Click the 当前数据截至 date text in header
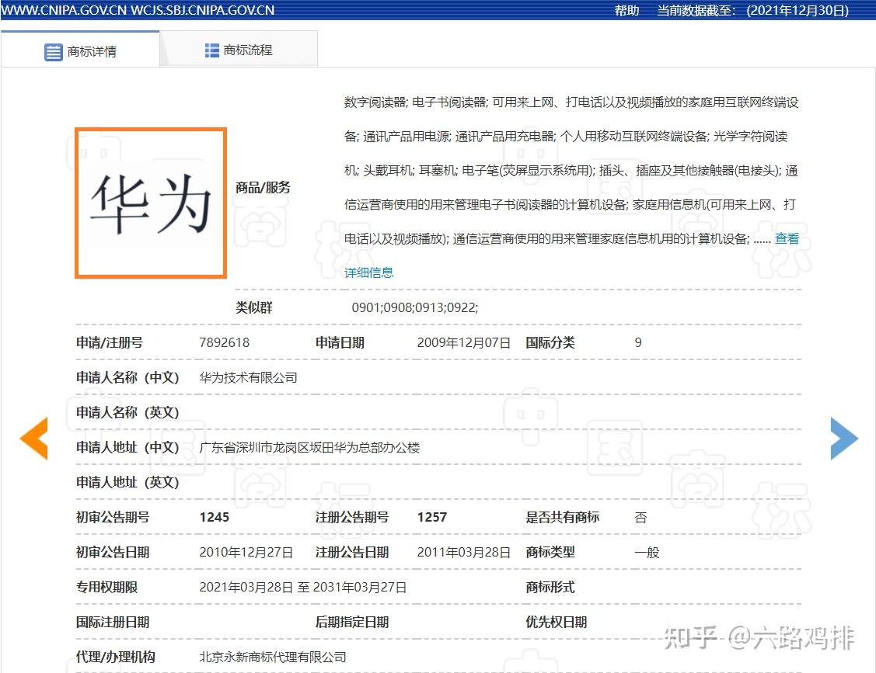Image resolution: width=876 pixels, height=673 pixels. [x=752, y=10]
